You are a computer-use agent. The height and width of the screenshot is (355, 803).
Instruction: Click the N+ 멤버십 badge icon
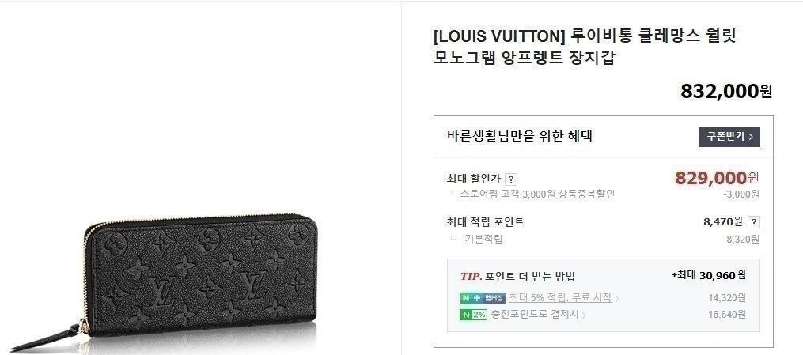pos(483,298)
